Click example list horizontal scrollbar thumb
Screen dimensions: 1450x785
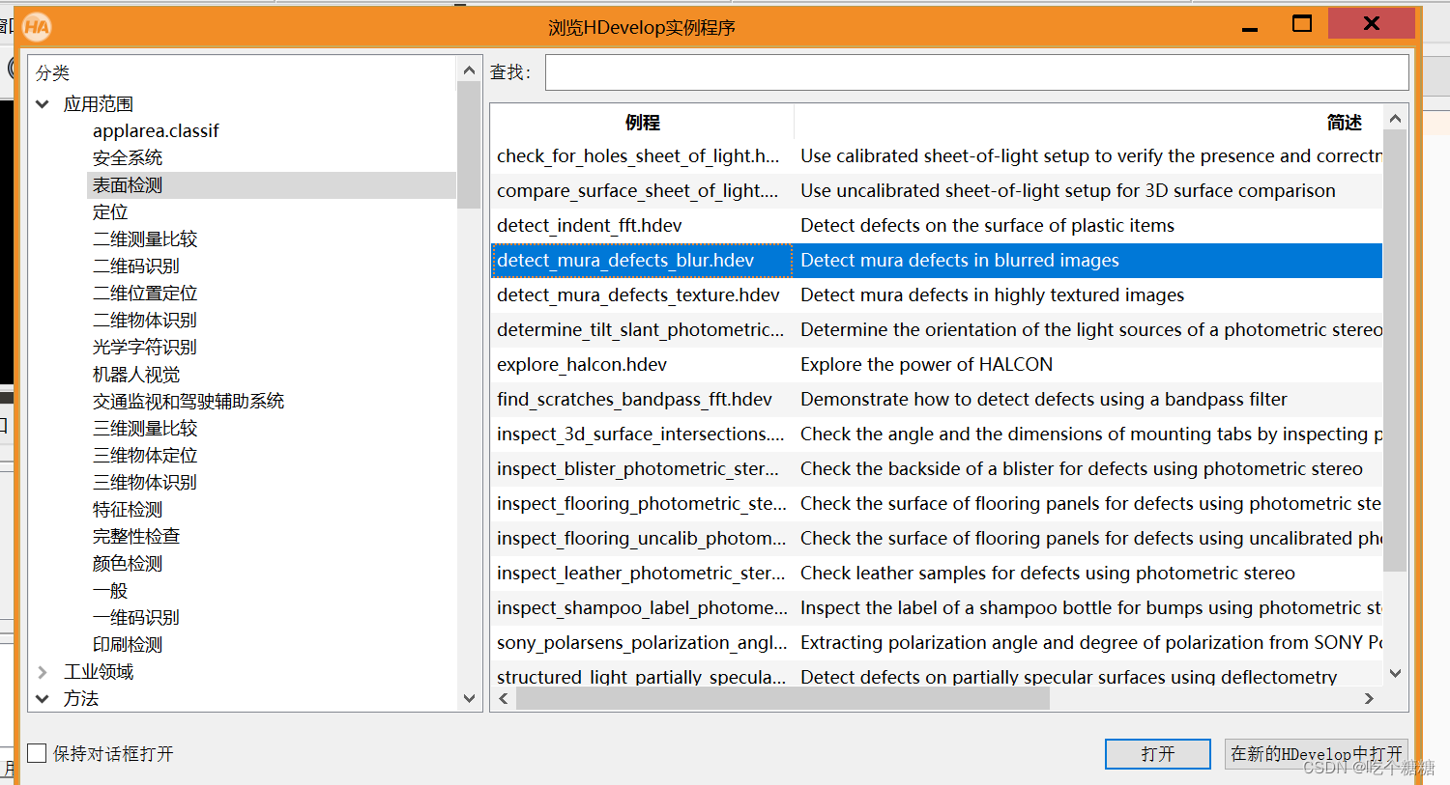pyautogui.click(x=783, y=698)
